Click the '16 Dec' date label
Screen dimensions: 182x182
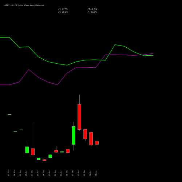[x=32, y=173]
